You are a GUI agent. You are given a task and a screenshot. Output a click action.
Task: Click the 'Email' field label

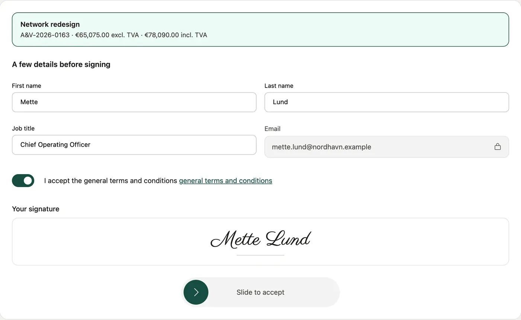pyautogui.click(x=272, y=129)
